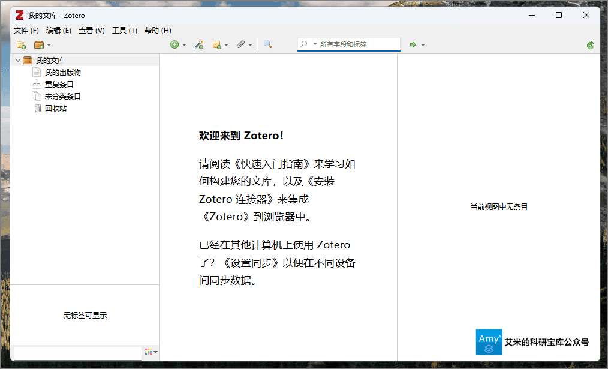This screenshot has width=608, height=369.
Task: Create a new note using the note icon
Action: click(217, 44)
